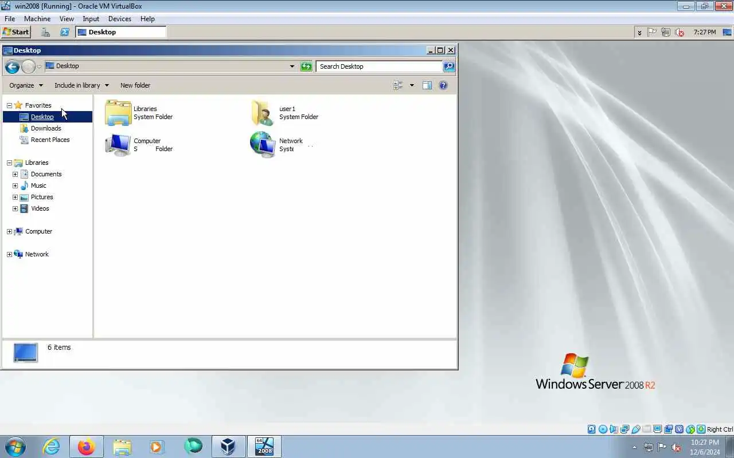Refresh the Desktop folder view

pos(306,66)
